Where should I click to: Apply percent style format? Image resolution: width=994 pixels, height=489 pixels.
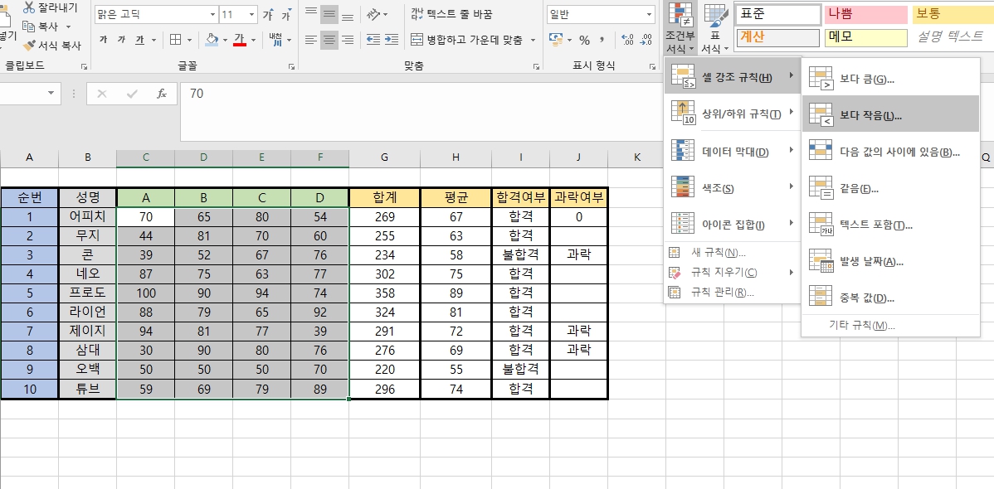[584, 40]
